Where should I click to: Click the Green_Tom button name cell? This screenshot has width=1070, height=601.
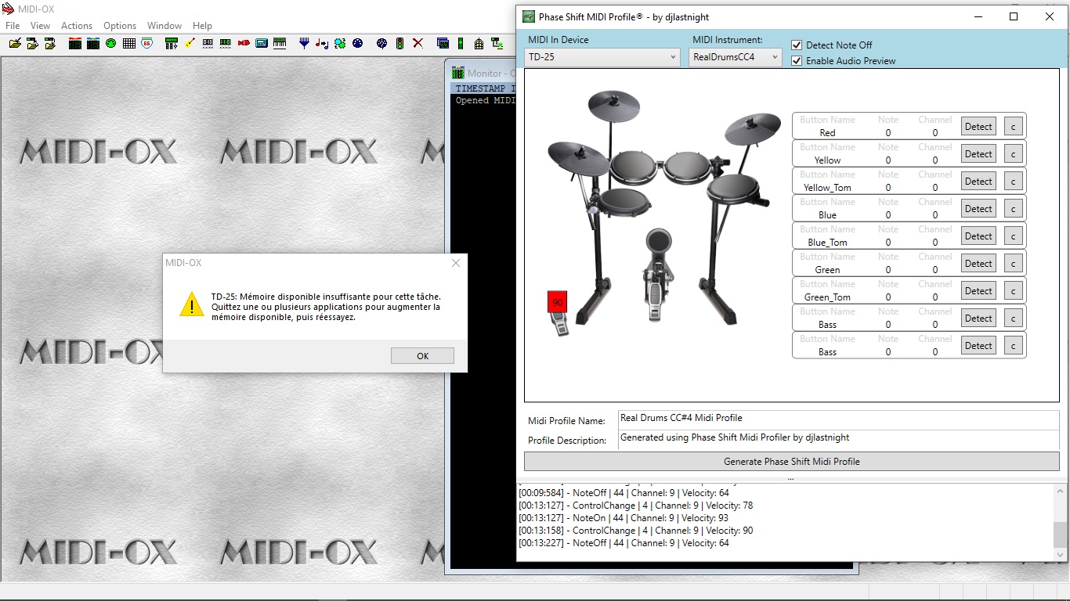coord(827,297)
